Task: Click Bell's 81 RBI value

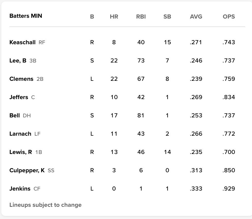Action: tap(141, 116)
